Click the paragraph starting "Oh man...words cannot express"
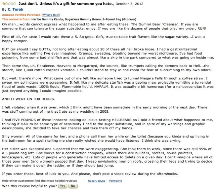 click(x=106, y=27)
